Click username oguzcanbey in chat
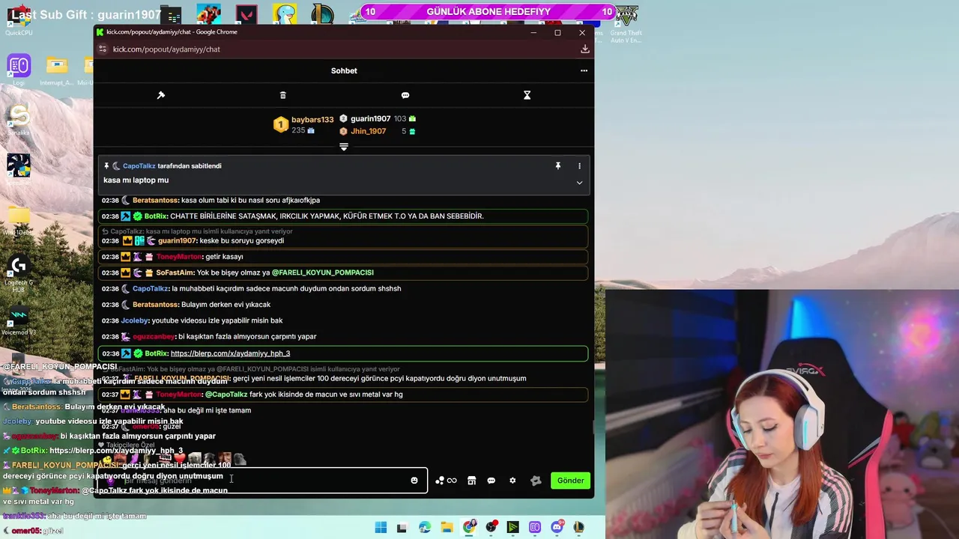This screenshot has height=539, width=959. point(154,337)
